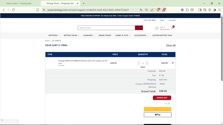Viewport: 223px width, 125px height.
Task: Pay with the yellow PayPal button
Action: pos(157,109)
